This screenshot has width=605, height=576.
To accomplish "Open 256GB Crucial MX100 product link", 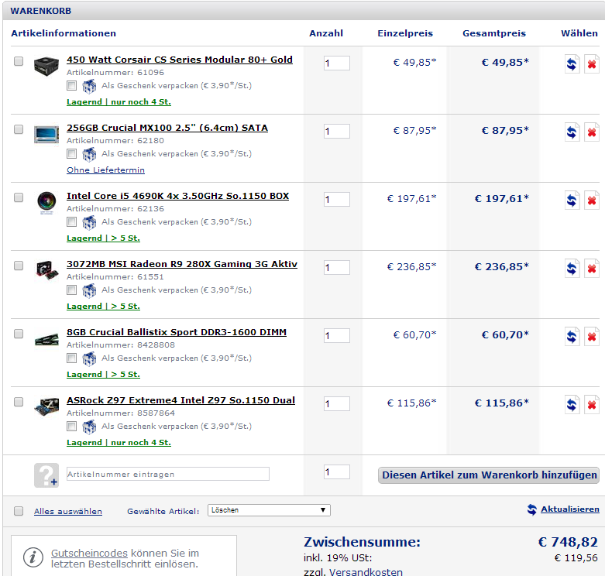I will click(x=167, y=128).
